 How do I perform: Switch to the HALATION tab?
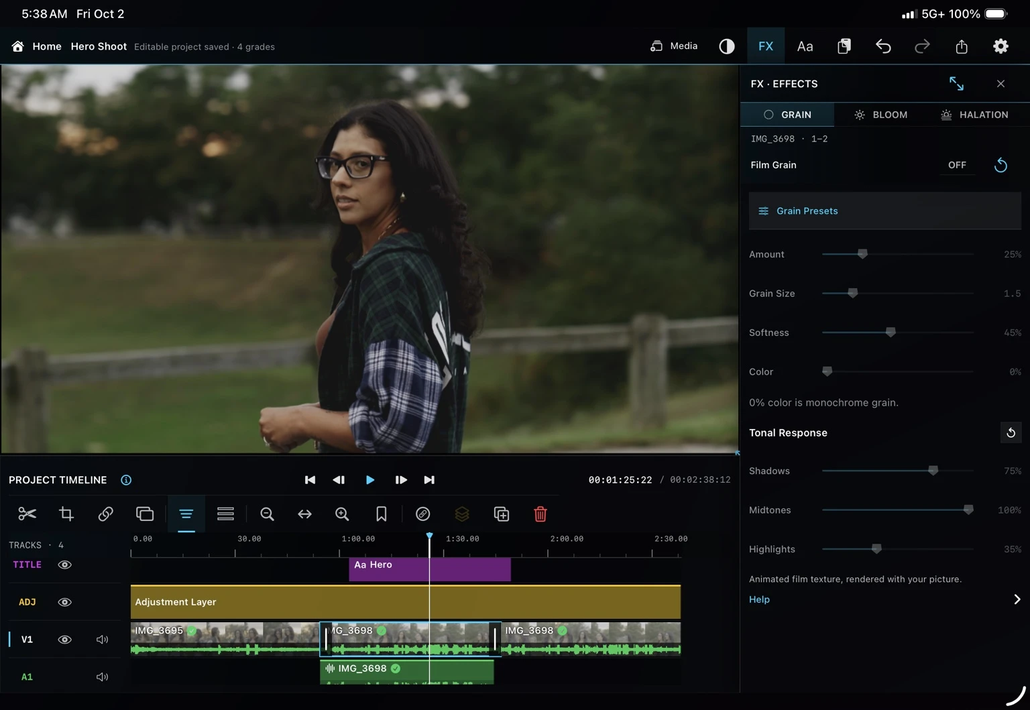pyautogui.click(x=974, y=115)
